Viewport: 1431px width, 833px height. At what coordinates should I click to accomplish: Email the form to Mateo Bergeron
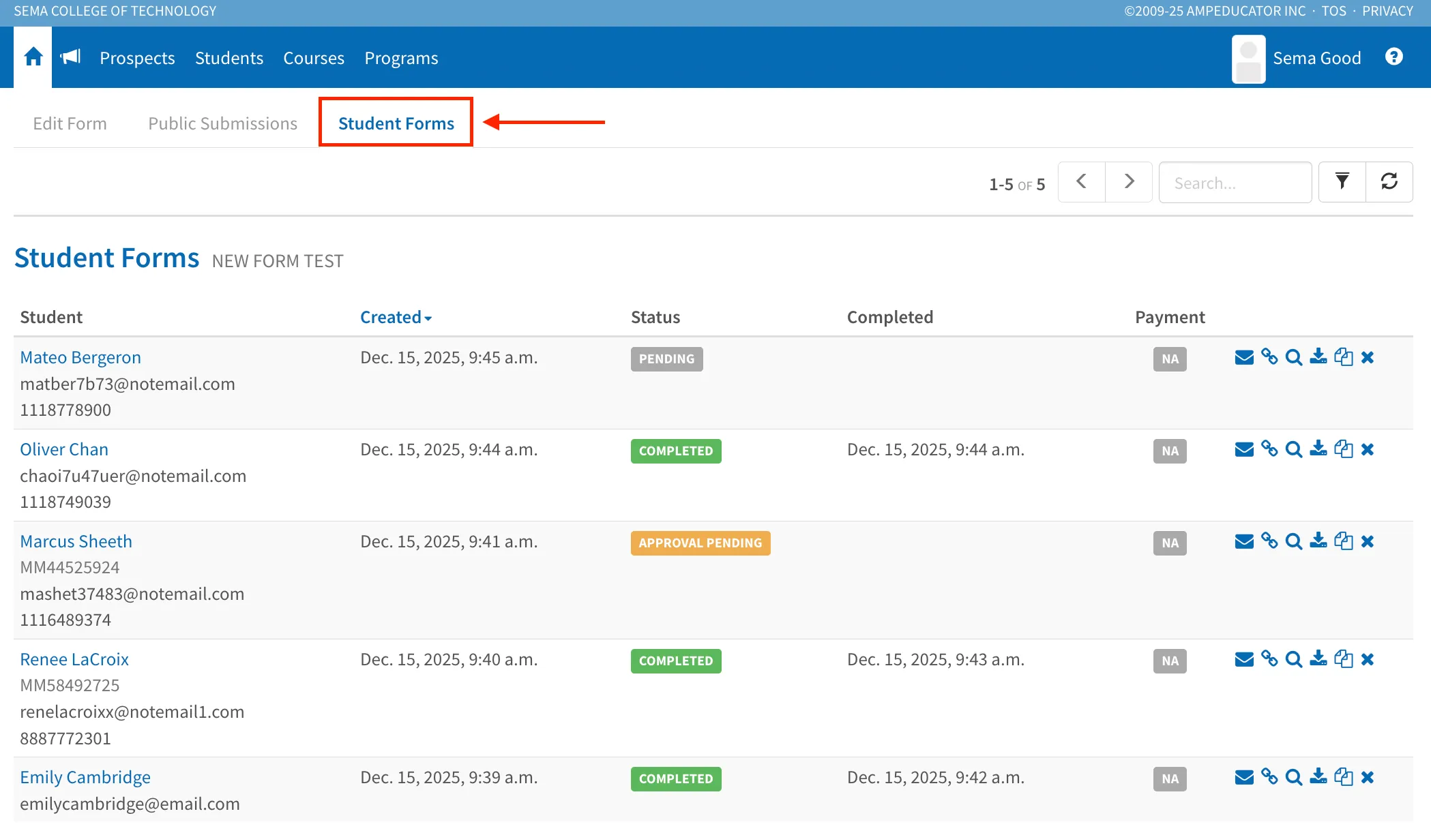point(1244,357)
